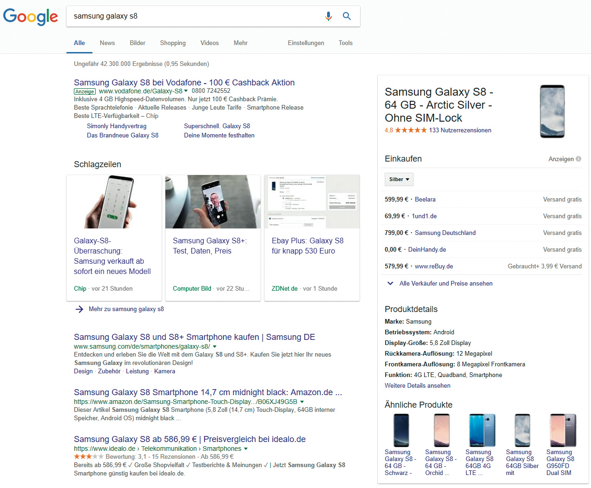Open Samsung DE Smartphone kaufen result

pyautogui.click(x=194, y=337)
